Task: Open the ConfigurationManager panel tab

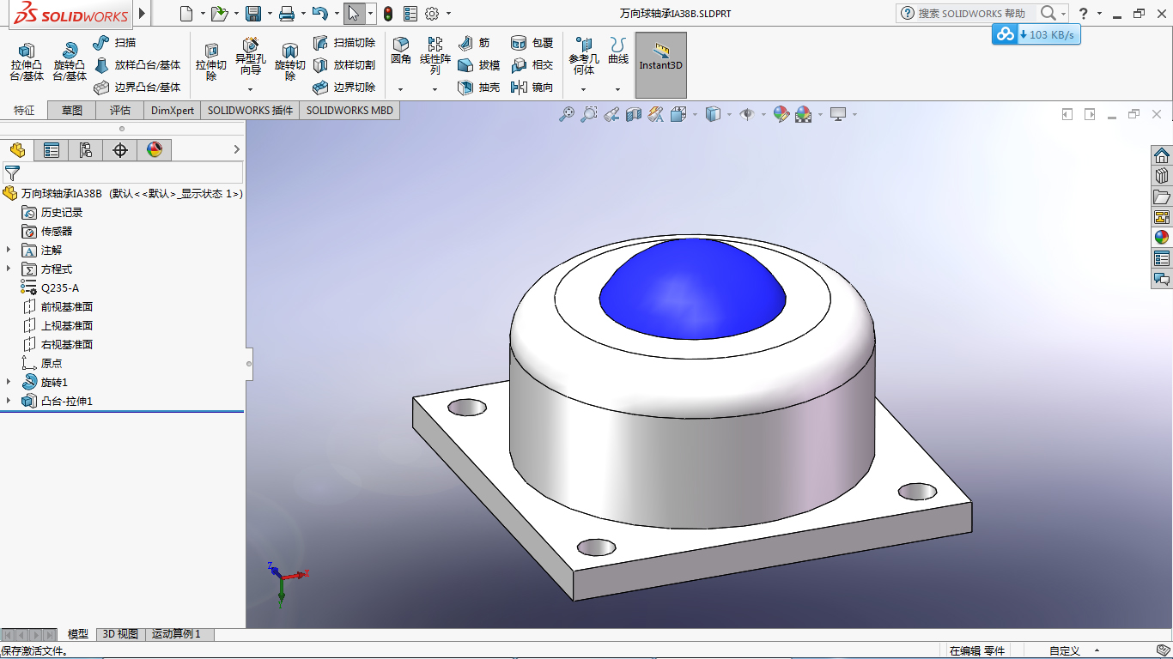Action: 86,150
